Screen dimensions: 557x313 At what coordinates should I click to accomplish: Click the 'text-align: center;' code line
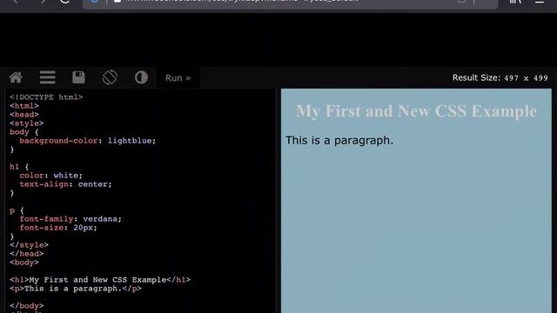tap(65, 184)
